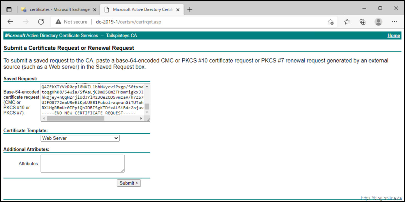Click the Saved Request horizontal scrollbar
The height and width of the screenshot is (202, 405).
pos(75,118)
